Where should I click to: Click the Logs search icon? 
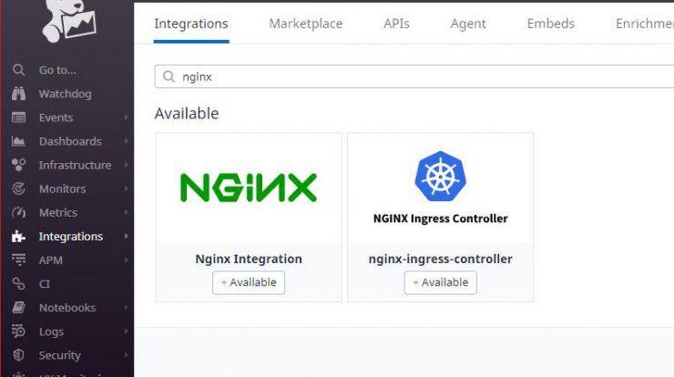[x=18, y=331]
